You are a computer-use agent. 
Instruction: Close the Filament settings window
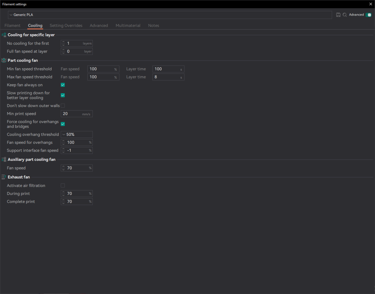click(x=371, y=4)
